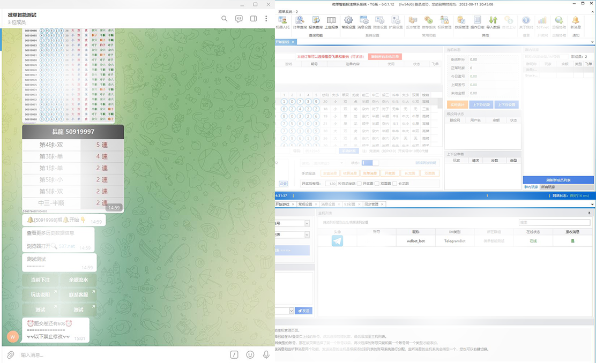This screenshot has height=363, width=596.
Task: Search in the Telegram chat
Action: click(224, 19)
